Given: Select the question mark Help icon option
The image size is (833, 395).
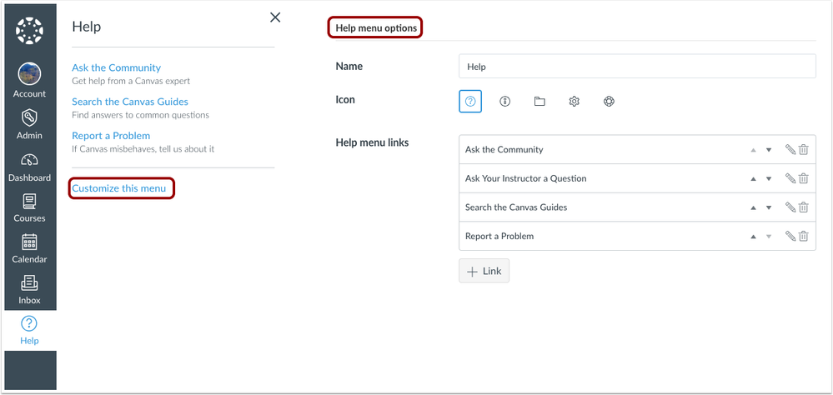Looking at the screenshot, I should click(x=470, y=102).
